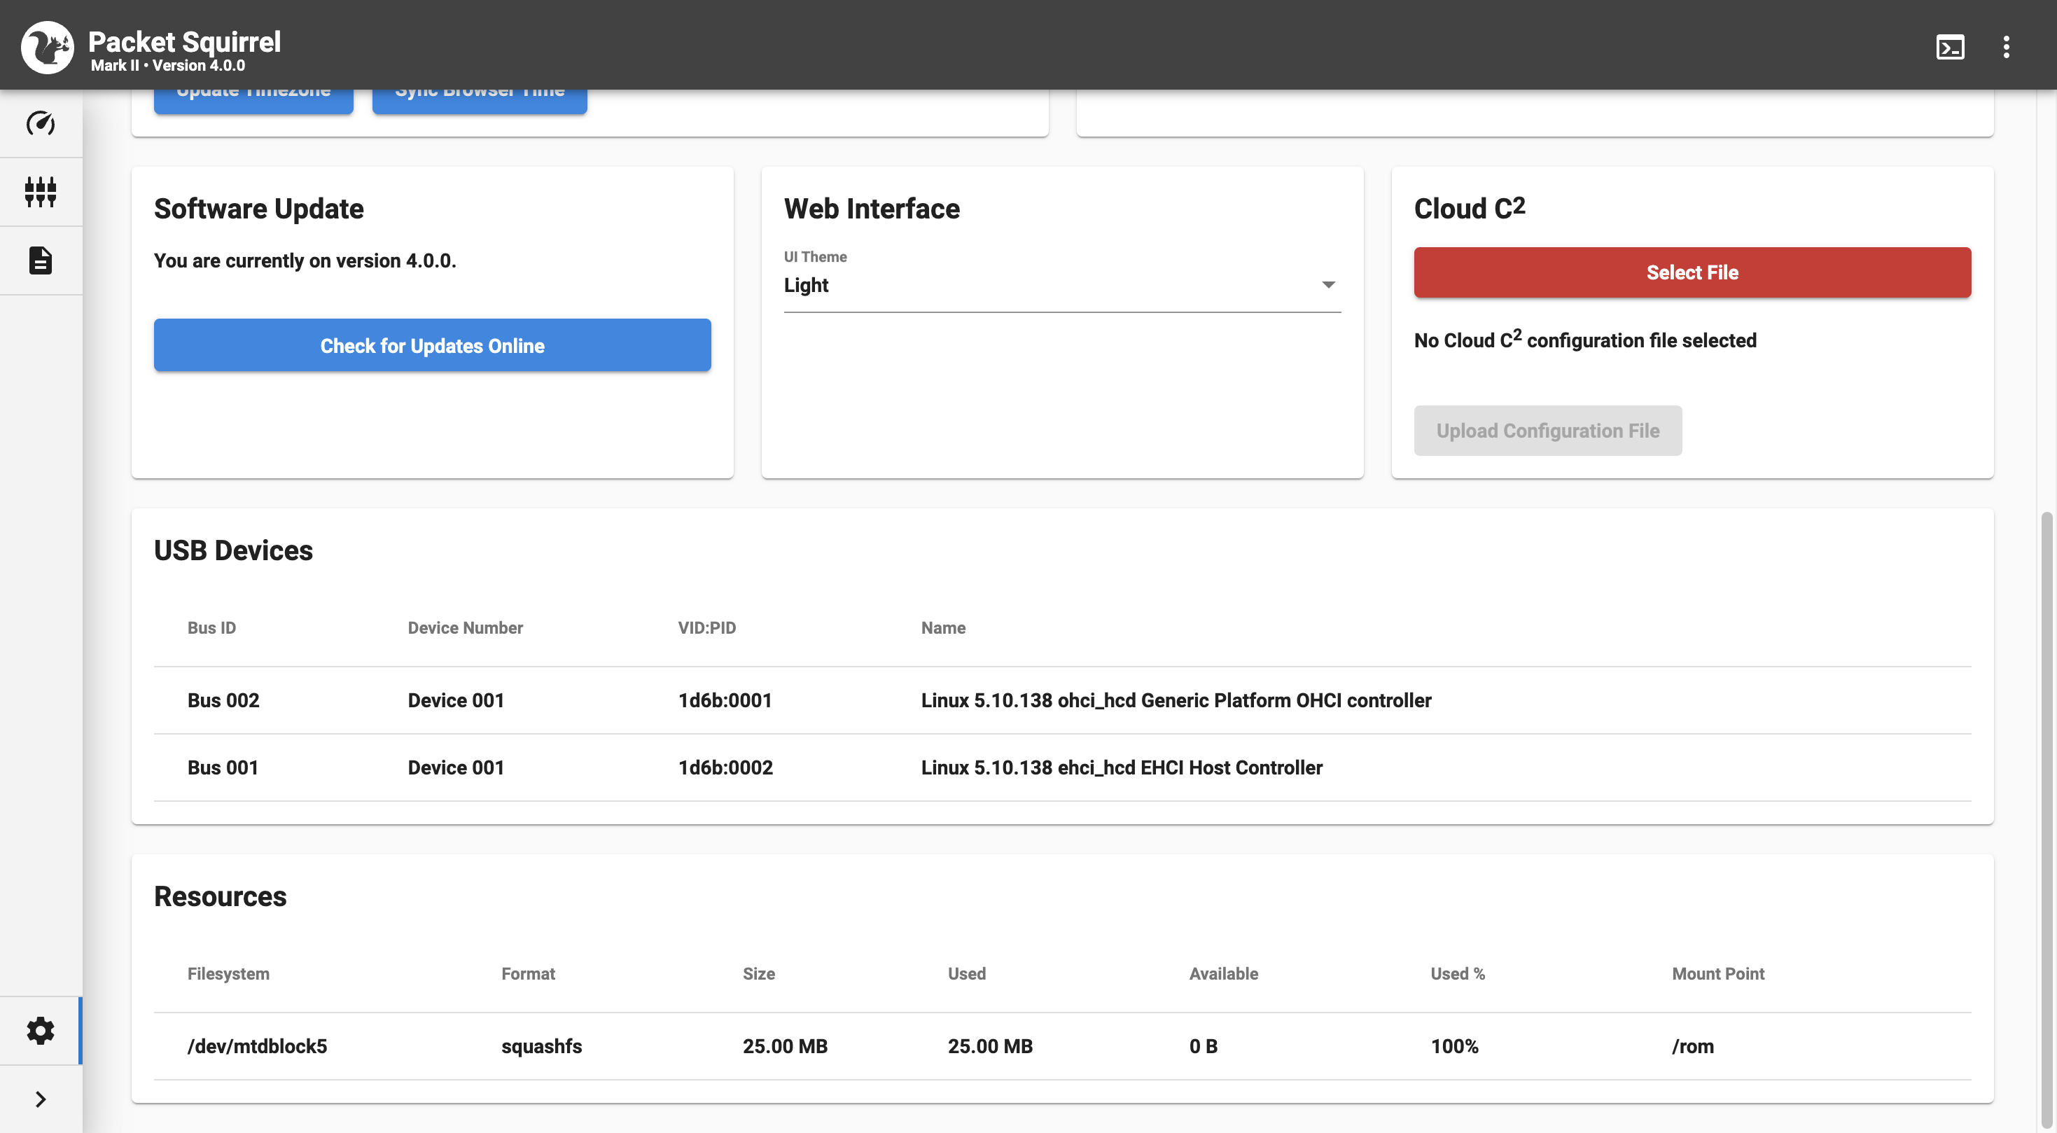Image resolution: width=2057 pixels, height=1133 pixels.
Task: Select the Bus 002 USB device row
Action: 1062,700
